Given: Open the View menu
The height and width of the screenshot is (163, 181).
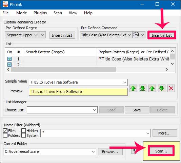Looking at the screenshot, I should tap(73, 13).
